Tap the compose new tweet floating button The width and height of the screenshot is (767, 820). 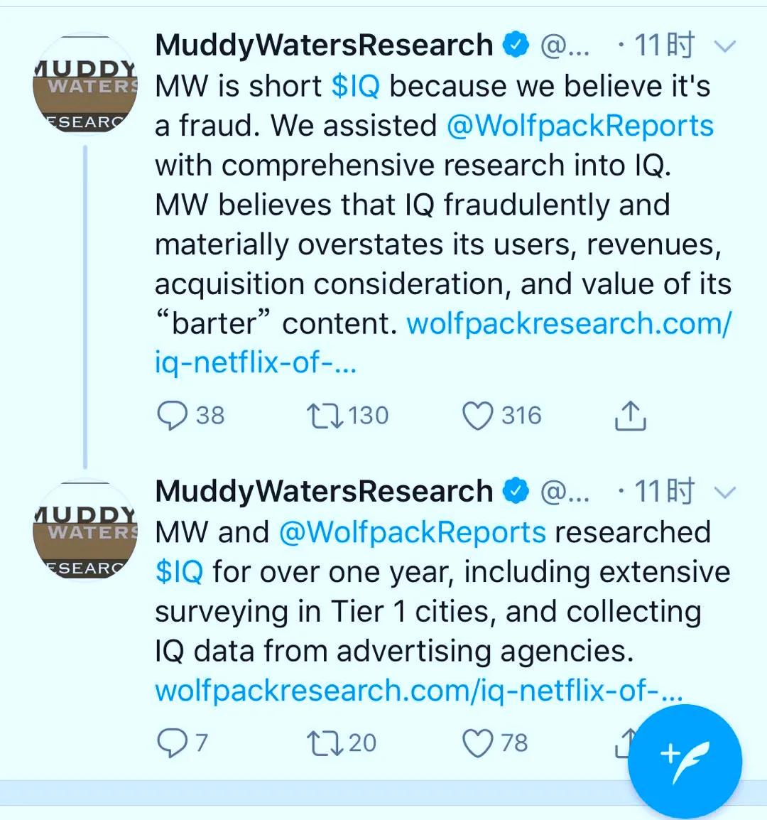(x=685, y=762)
